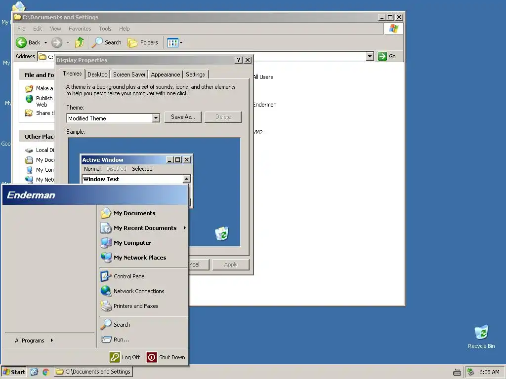Screen dimensions: 506x379
Task: Click the Documents and Settings taskbar button
Action: (x=93, y=372)
